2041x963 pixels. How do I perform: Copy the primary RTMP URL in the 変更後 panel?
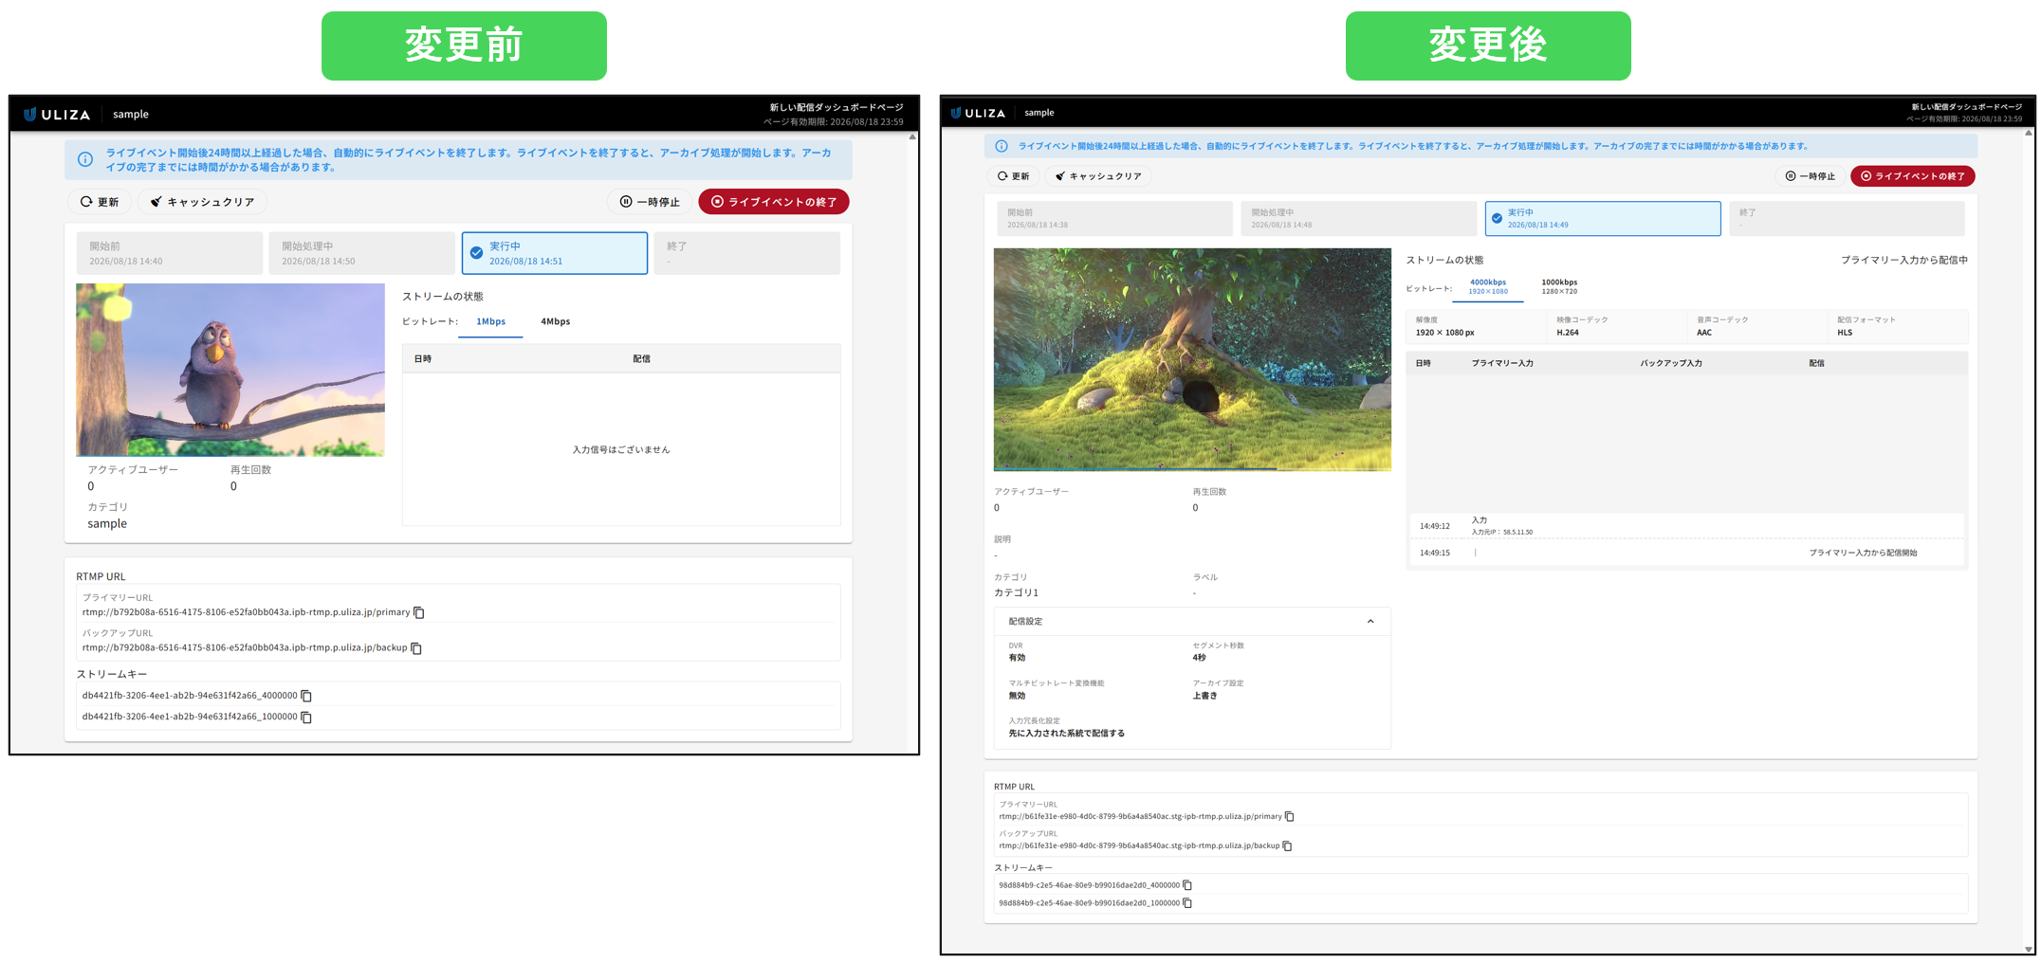pos(1290,816)
